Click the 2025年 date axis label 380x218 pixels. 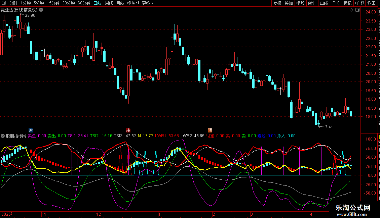[8, 214]
